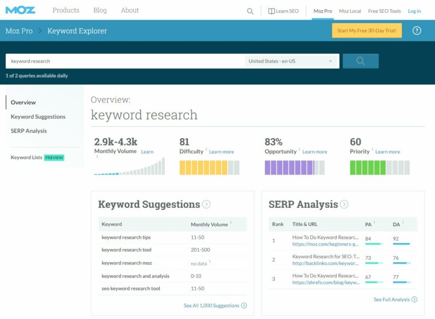Open SERP Analysis arrow circle icon

pos(344,204)
